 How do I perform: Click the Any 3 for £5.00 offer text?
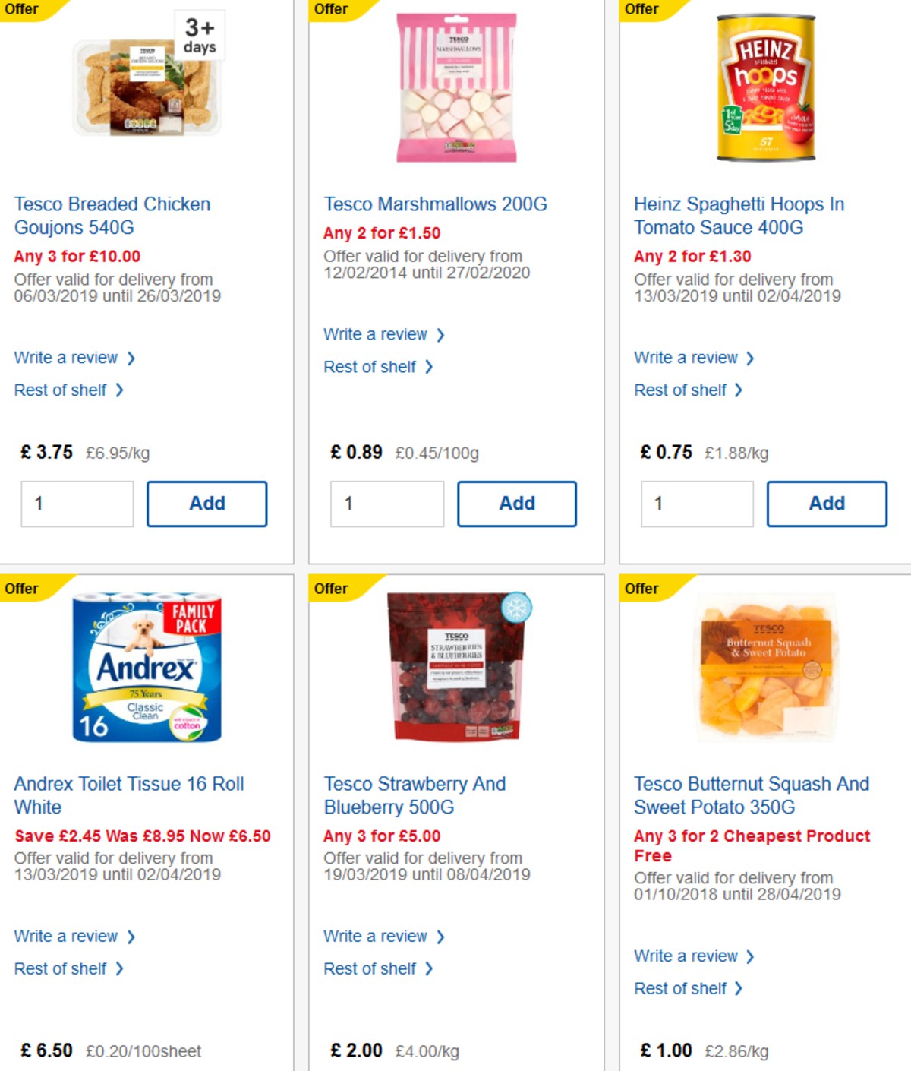382,836
